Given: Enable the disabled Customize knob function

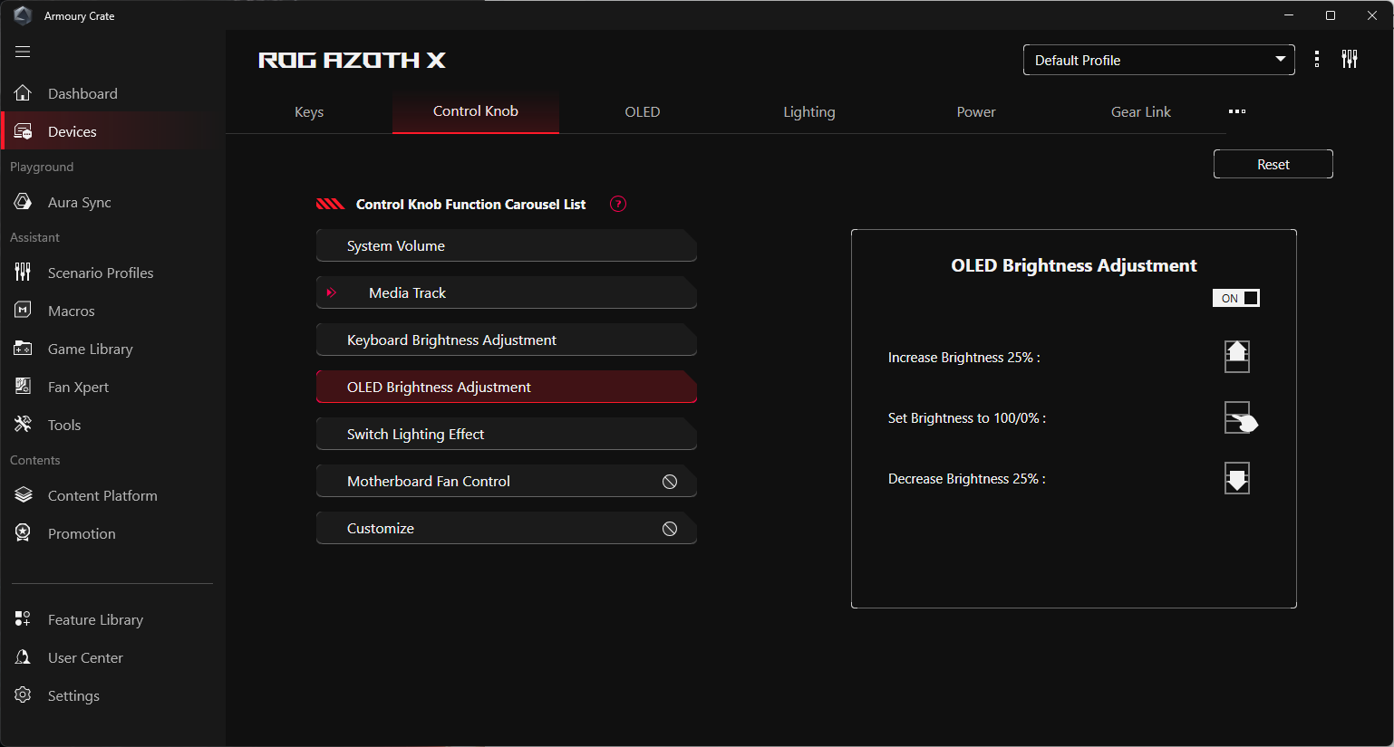Looking at the screenshot, I should point(670,529).
